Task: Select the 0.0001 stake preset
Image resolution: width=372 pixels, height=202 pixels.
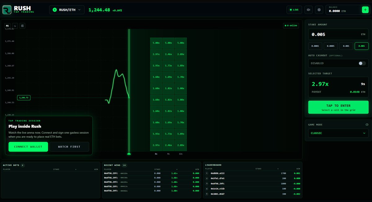Action: coord(315,46)
